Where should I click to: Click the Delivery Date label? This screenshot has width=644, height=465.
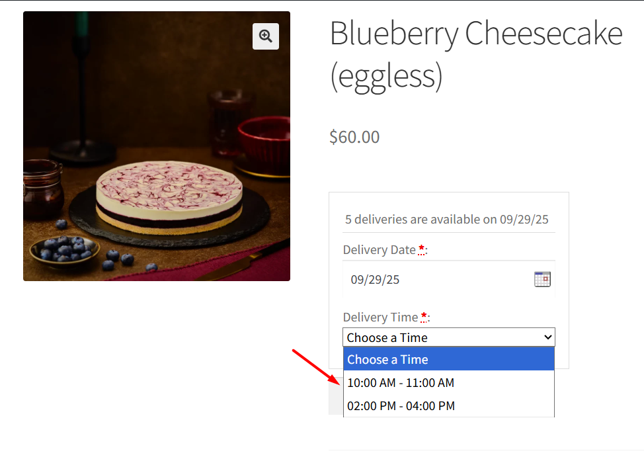point(380,250)
